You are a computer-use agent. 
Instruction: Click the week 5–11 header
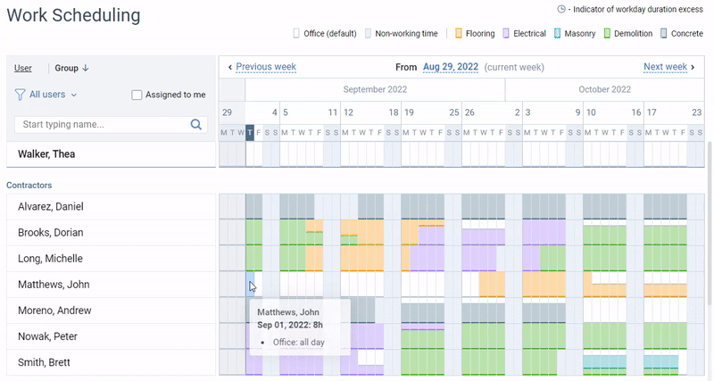(310, 112)
